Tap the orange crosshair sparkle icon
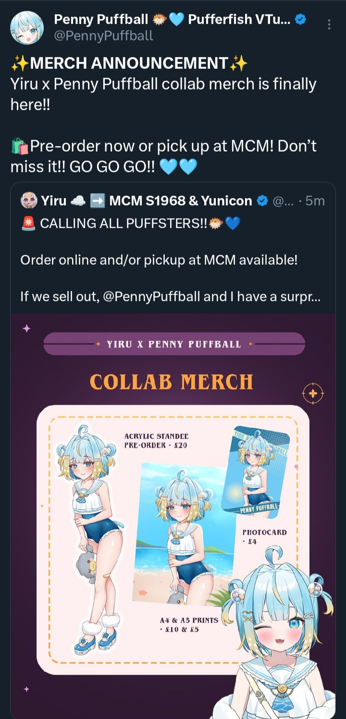This screenshot has height=719, width=346. coord(313,394)
